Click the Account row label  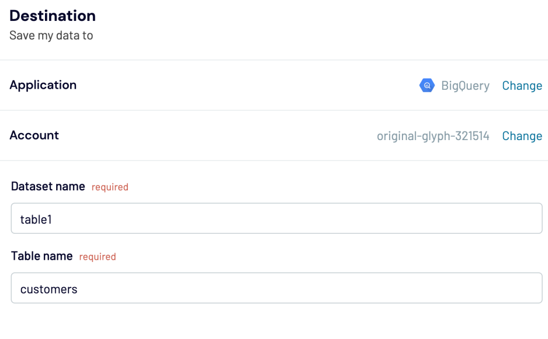tap(34, 135)
